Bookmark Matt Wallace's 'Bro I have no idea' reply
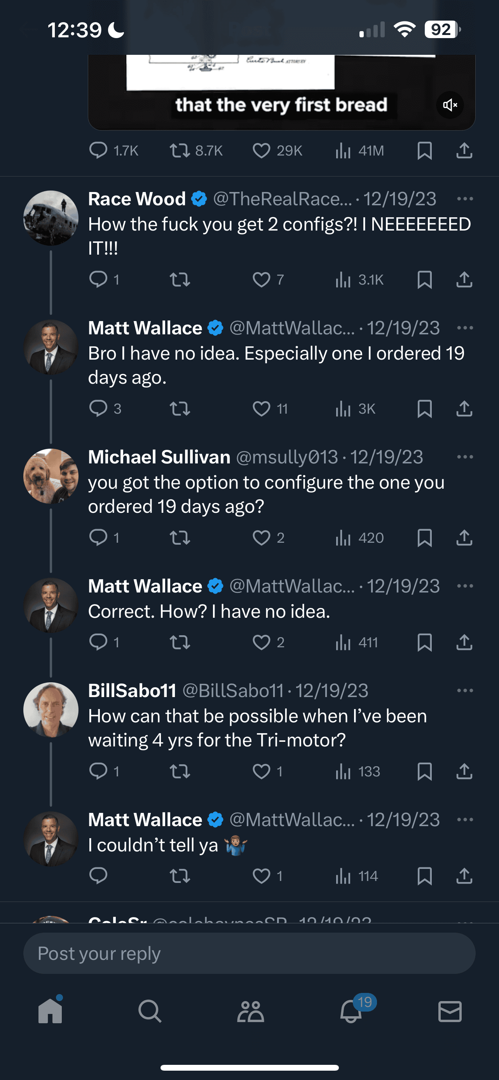 [x=424, y=408]
